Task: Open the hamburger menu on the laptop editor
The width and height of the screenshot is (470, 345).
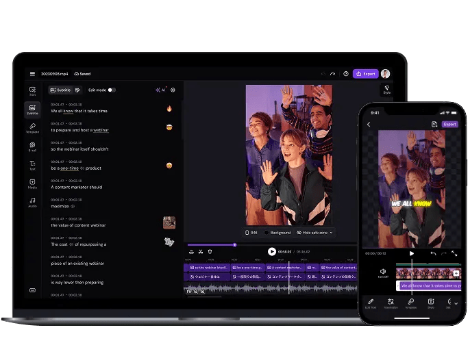Action: tap(32, 74)
